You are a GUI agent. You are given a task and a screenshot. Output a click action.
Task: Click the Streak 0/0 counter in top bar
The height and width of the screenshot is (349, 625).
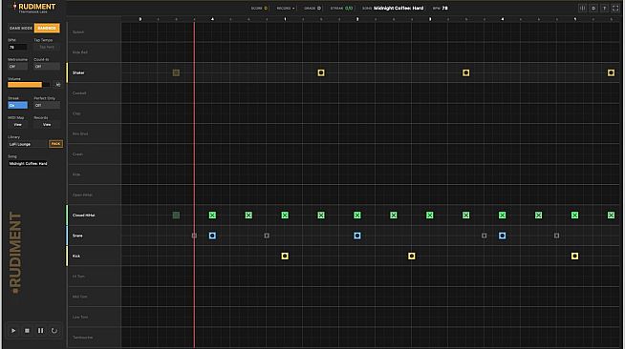coord(341,8)
